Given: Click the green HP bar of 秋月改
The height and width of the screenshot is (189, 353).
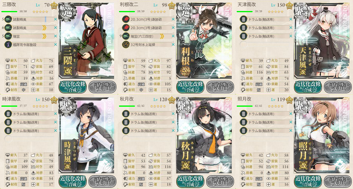Looking at the screenshot, I should [127, 106].
